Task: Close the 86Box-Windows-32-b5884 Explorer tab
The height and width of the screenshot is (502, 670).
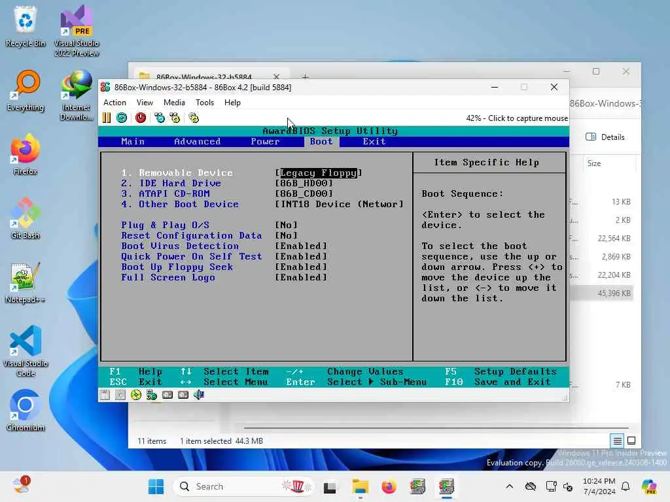Action: point(277,77)
